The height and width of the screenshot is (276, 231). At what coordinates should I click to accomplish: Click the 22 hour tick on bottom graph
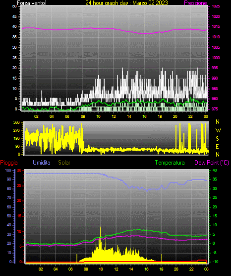pos(191,269)
